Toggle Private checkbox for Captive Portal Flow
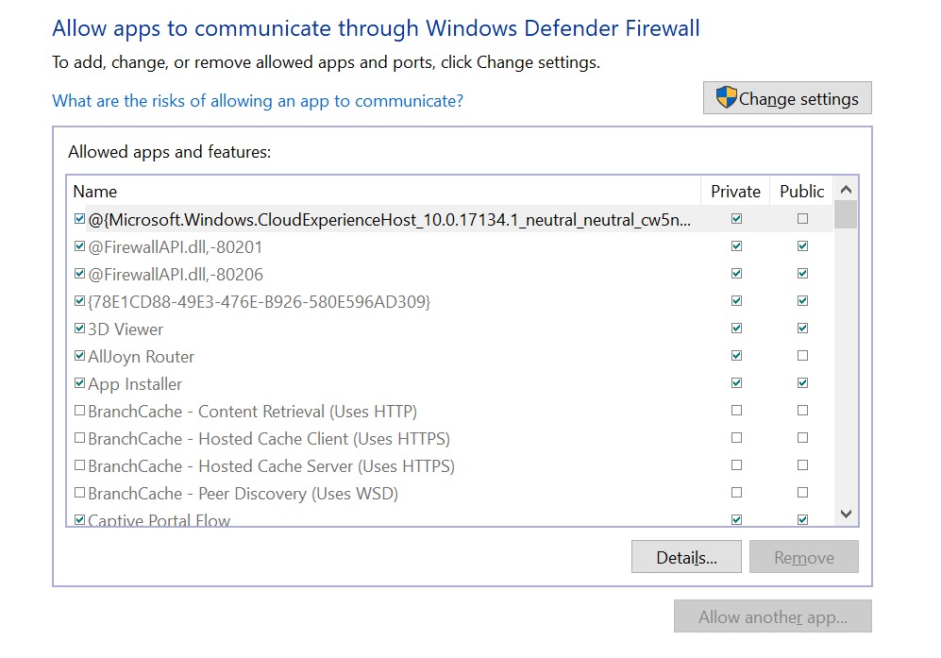Image resolution: width=941 pixels, height=658 pixels. pyautogui.click(x=736, y=519)
